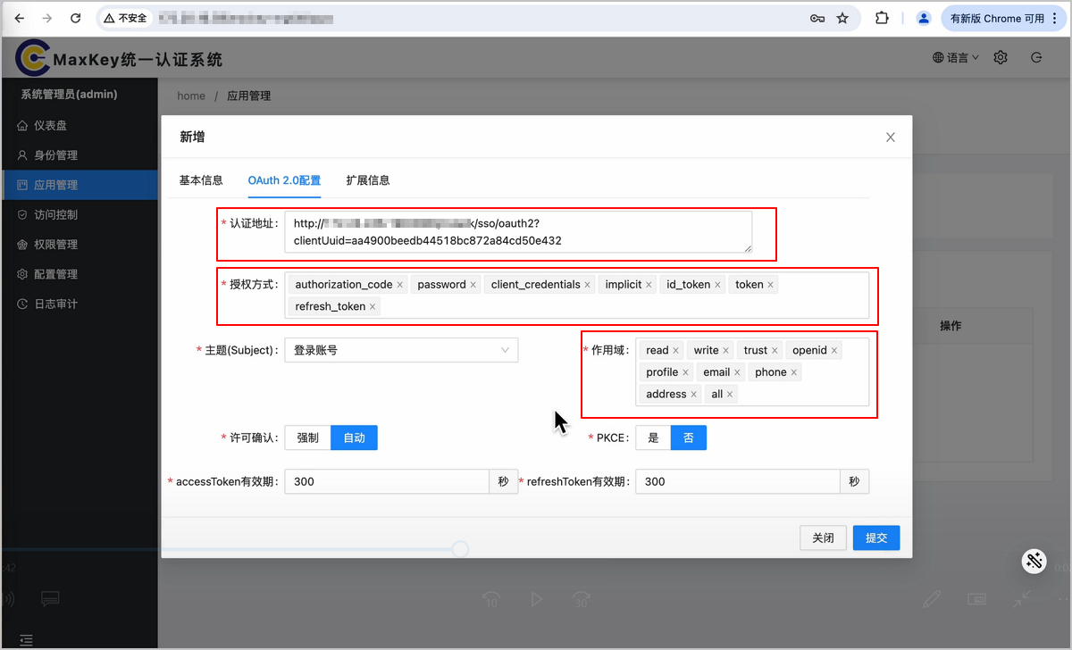Click the 有新版 Chrome 可用 update menu
This screenshot has width=1072, height=650.
[x=1003, y=18]
